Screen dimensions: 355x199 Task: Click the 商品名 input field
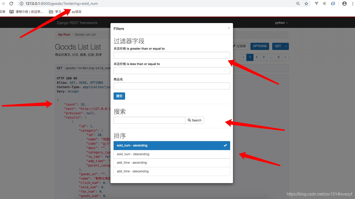point(172,86)
